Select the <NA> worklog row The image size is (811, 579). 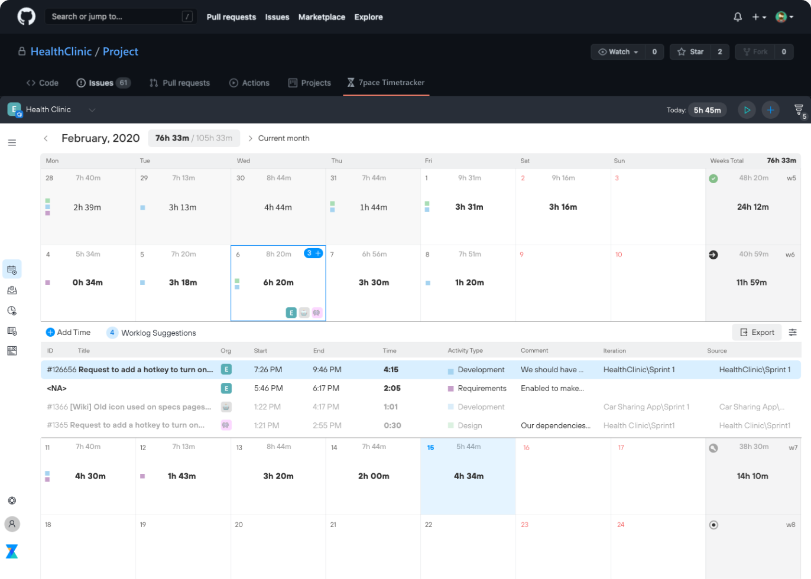click(x=420, y=388)
